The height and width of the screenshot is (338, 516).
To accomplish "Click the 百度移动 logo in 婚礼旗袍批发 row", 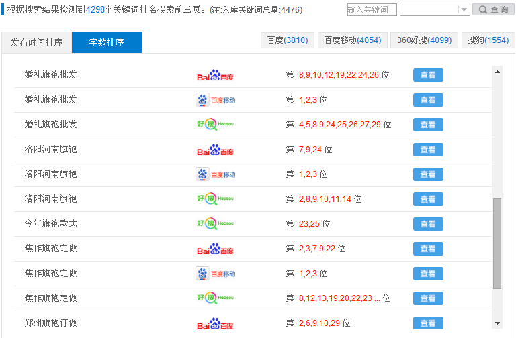I will 216,100.
